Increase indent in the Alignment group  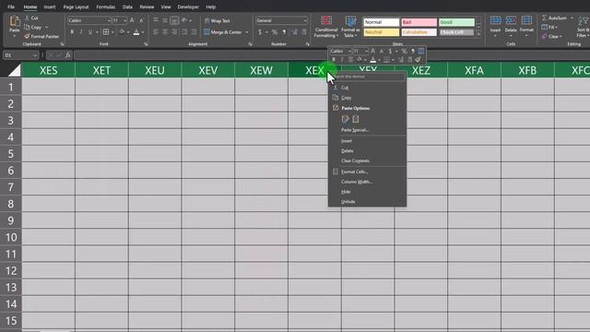point(194,32)
